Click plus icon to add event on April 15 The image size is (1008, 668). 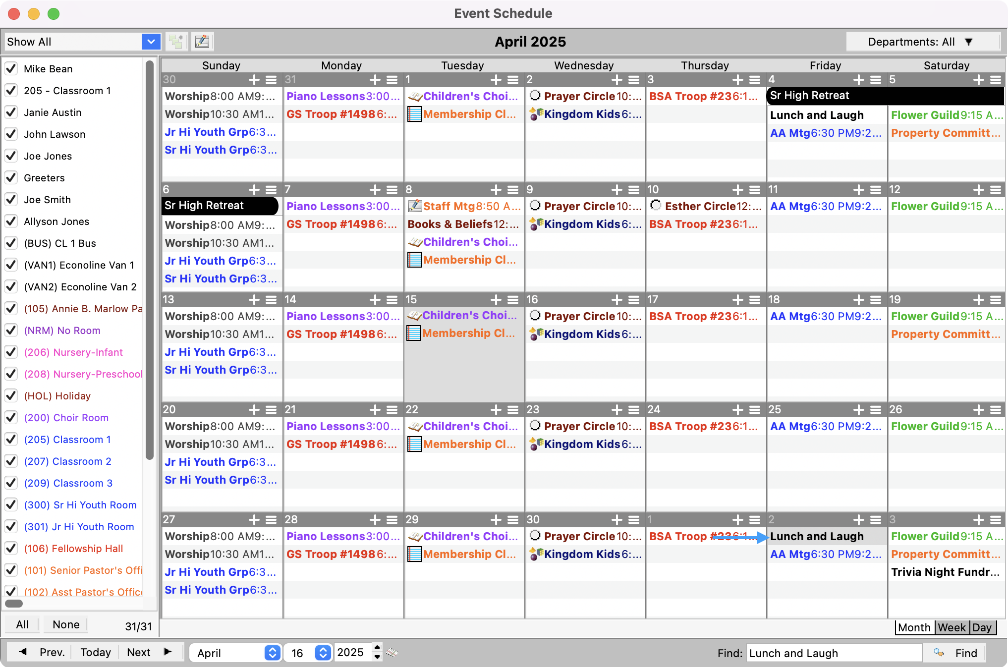[x=496, y=300]
